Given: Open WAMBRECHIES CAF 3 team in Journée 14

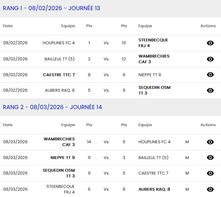Looking at the screenshot, I should click(59, 142).
